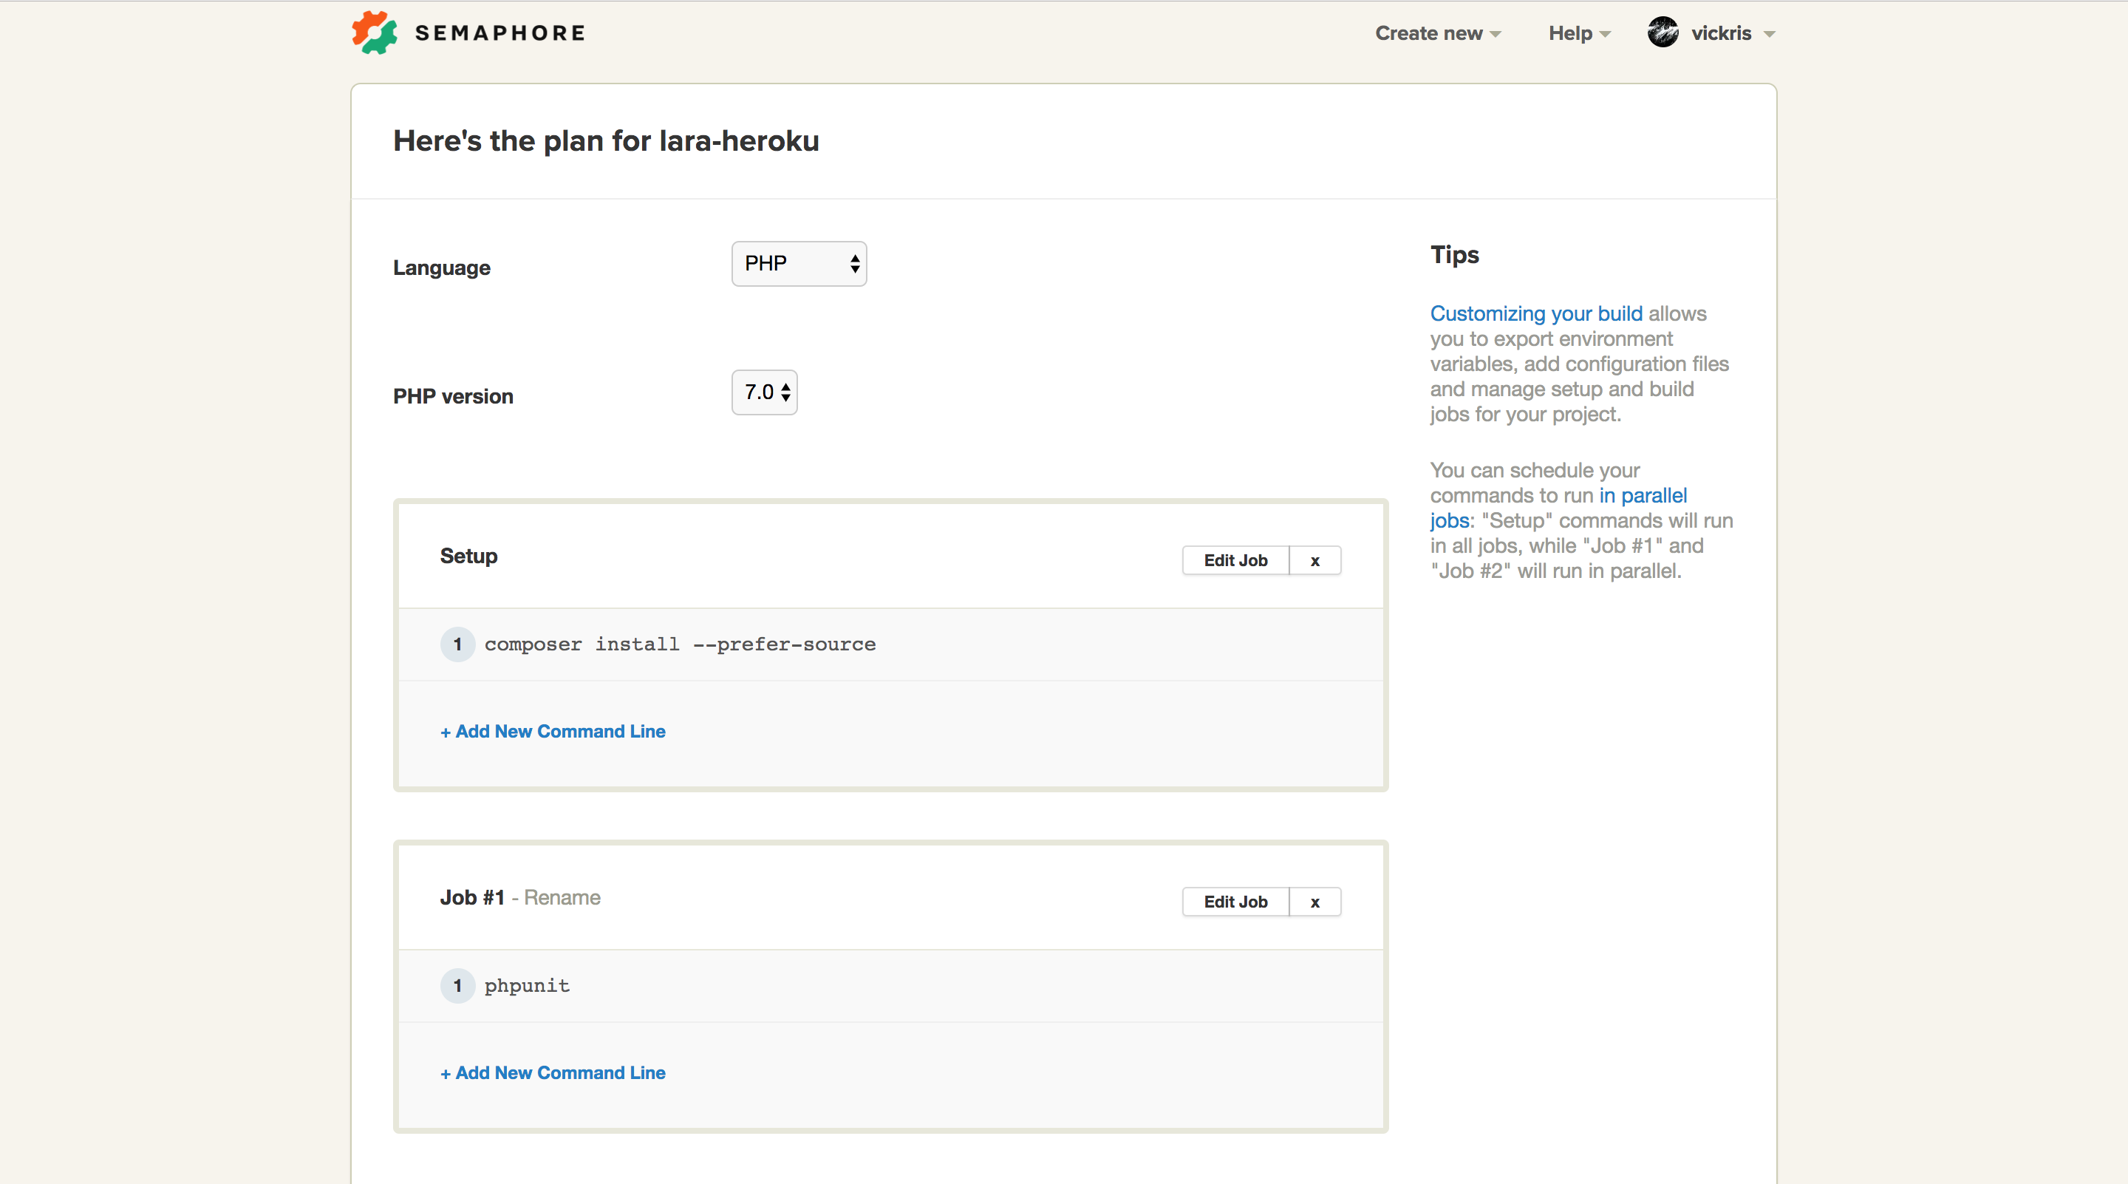Select the phpunit command line

(527, 986)
